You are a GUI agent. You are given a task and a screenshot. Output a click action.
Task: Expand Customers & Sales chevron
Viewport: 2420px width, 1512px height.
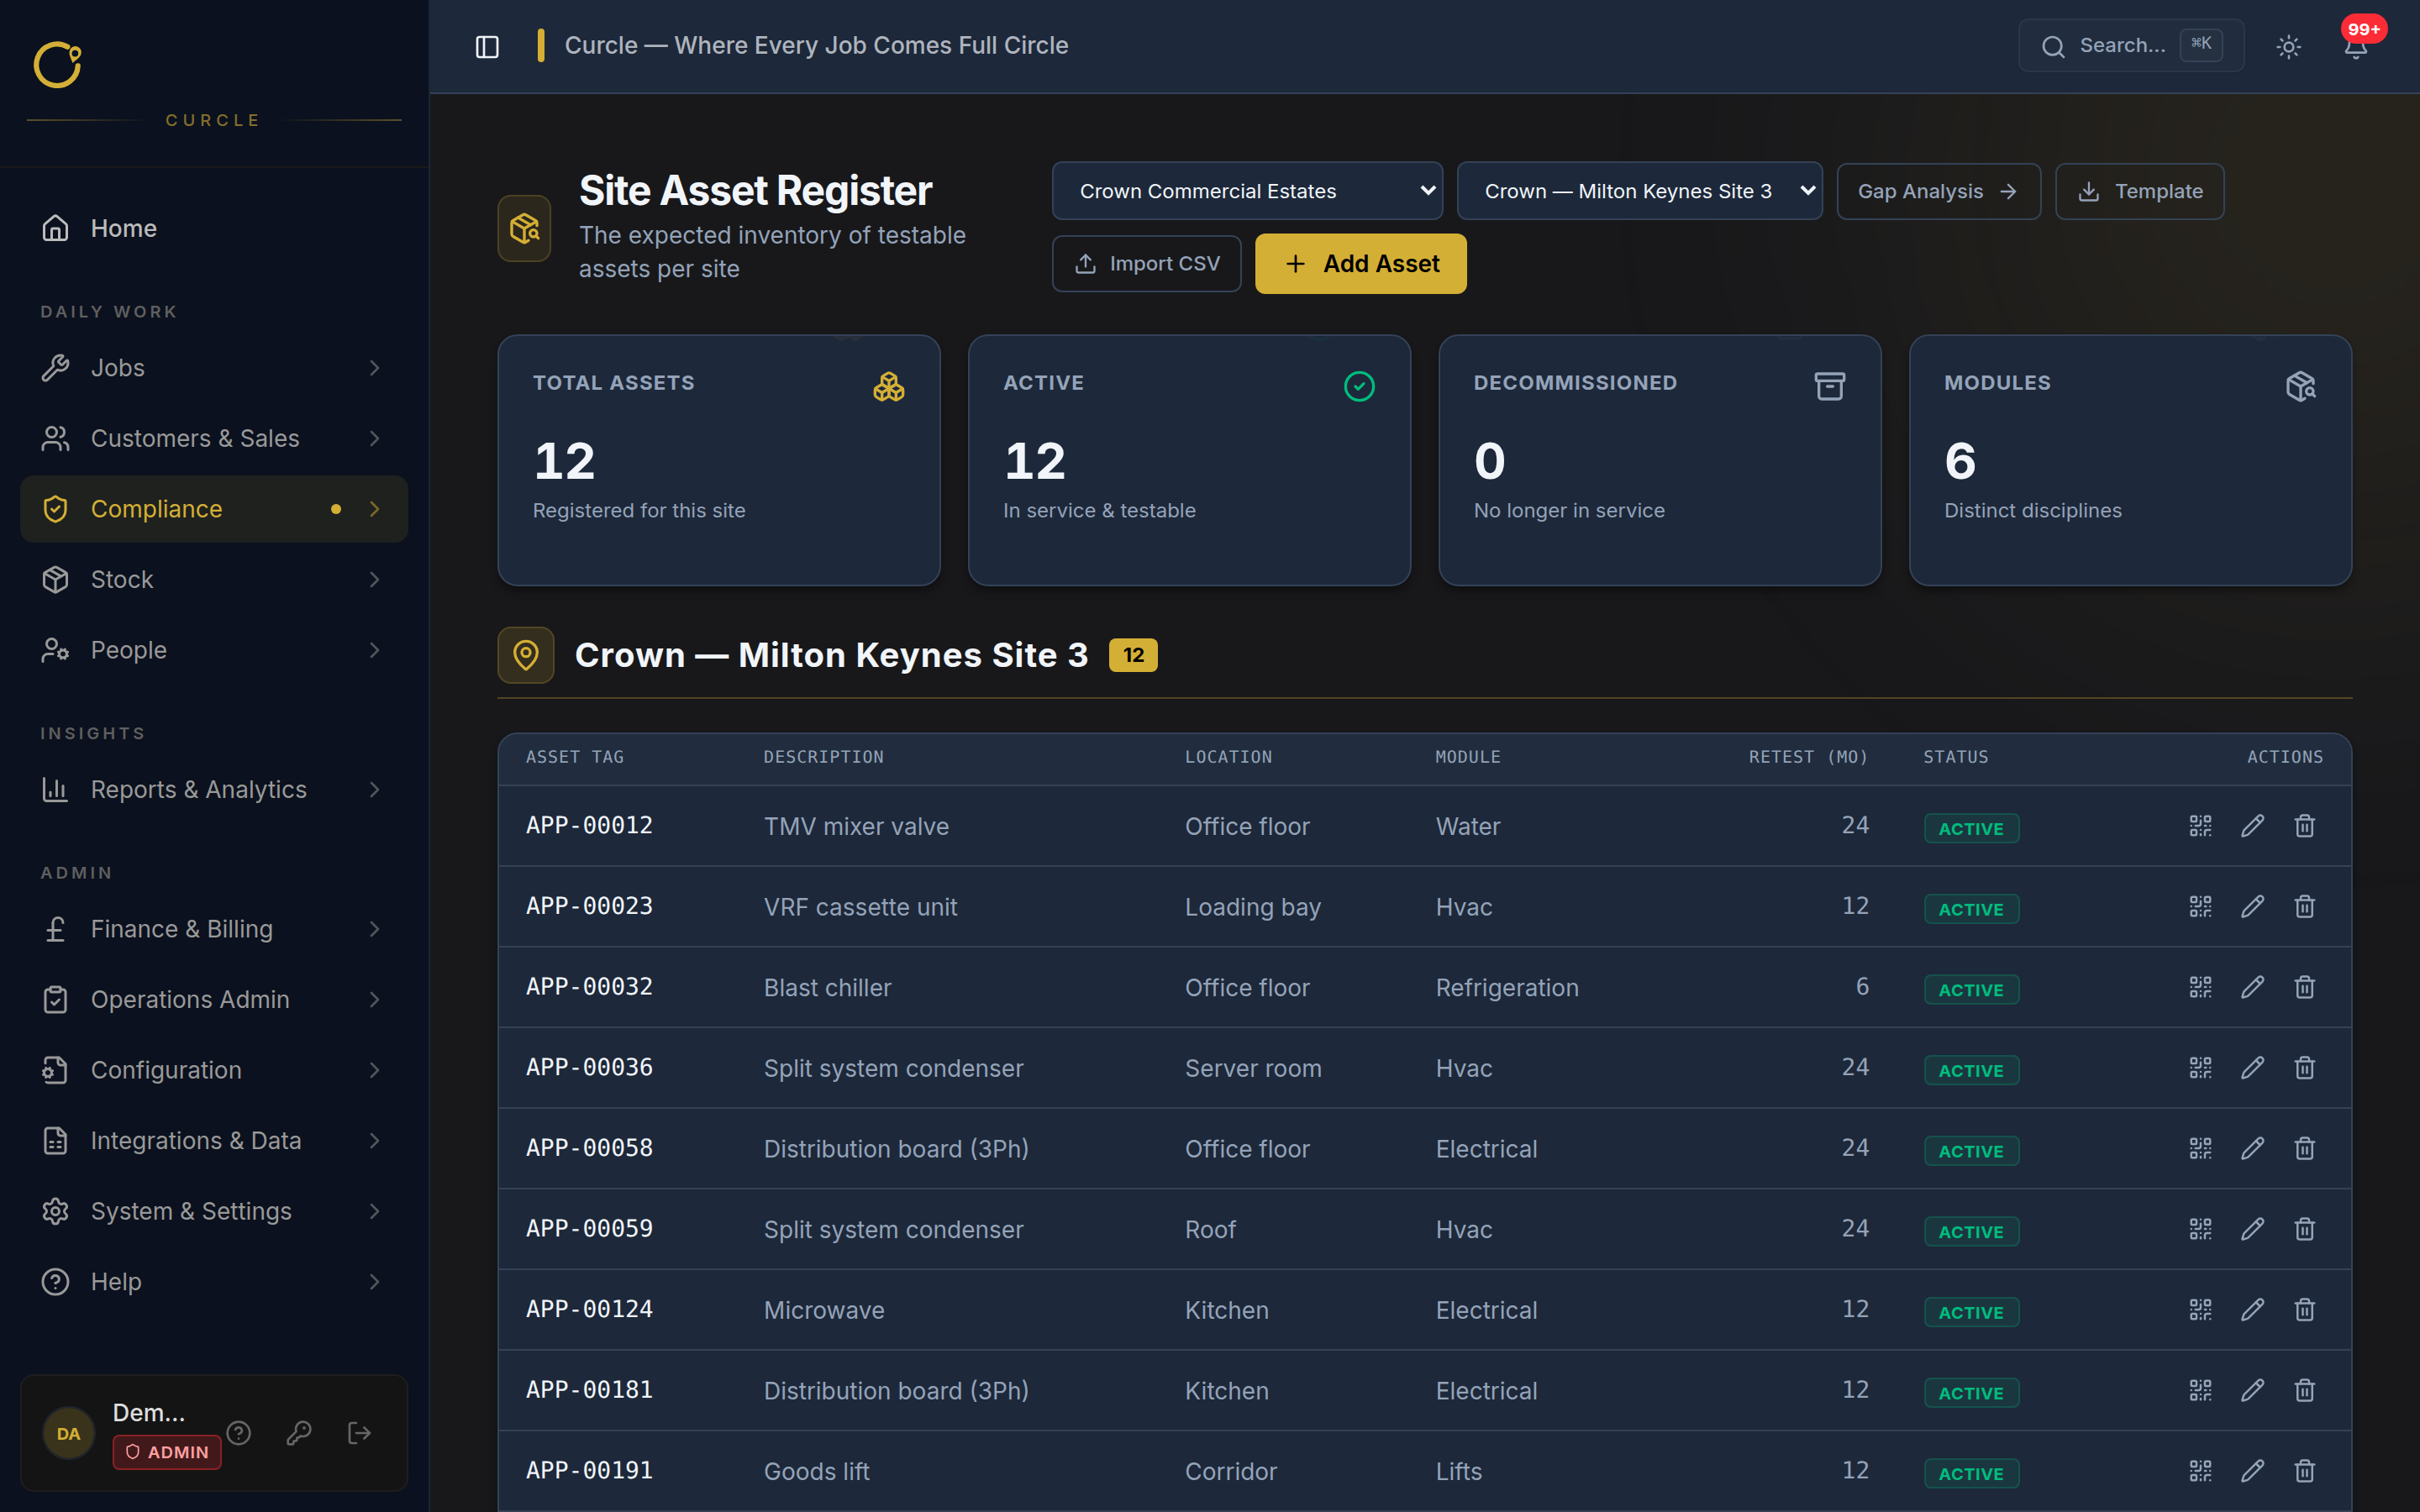[x=375, y=438]
